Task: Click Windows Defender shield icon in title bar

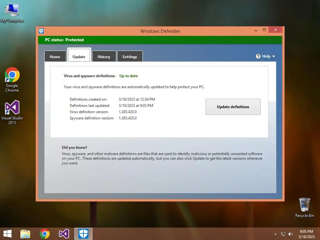Action: click(x=41, y=31)
